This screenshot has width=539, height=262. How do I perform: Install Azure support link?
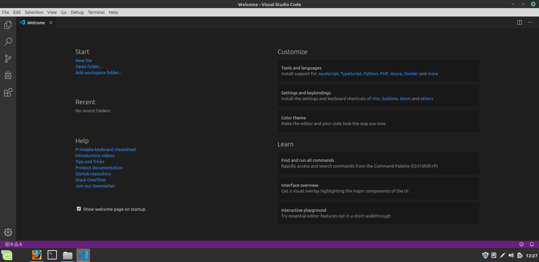[x=396, y=74]
